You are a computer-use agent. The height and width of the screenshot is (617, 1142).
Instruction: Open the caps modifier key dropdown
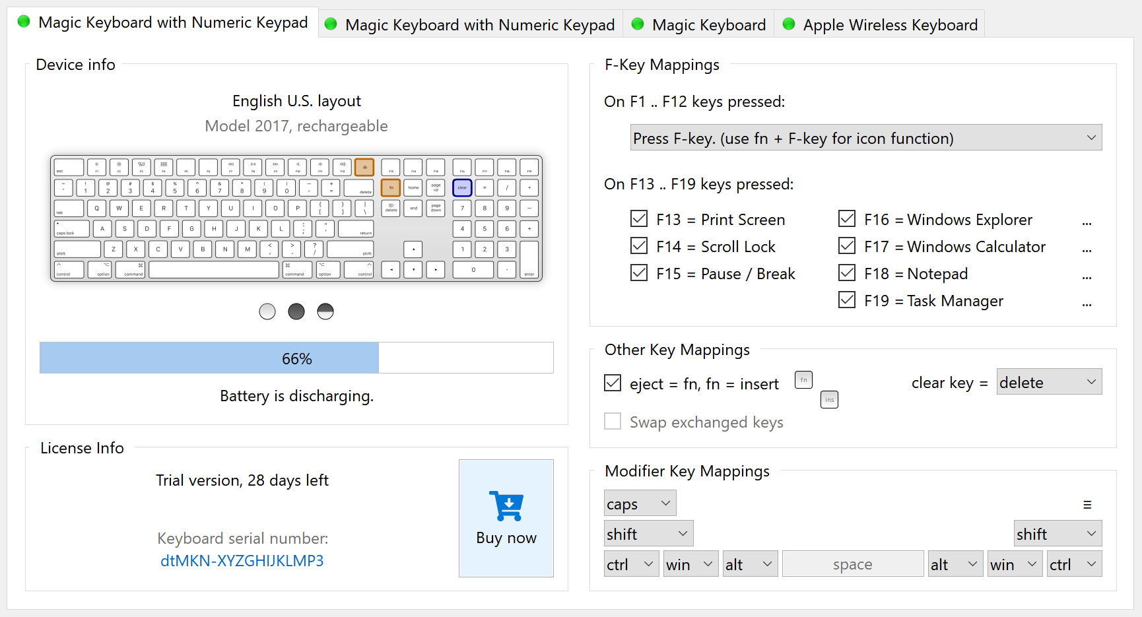tap(639, 502)
